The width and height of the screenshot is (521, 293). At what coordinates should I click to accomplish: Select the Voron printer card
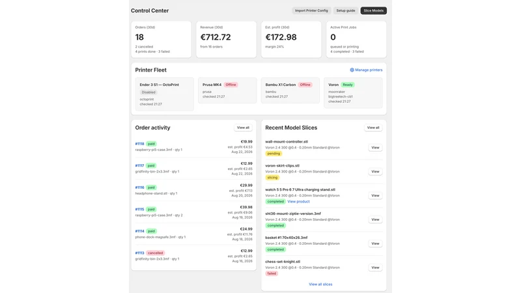point(353,93)
